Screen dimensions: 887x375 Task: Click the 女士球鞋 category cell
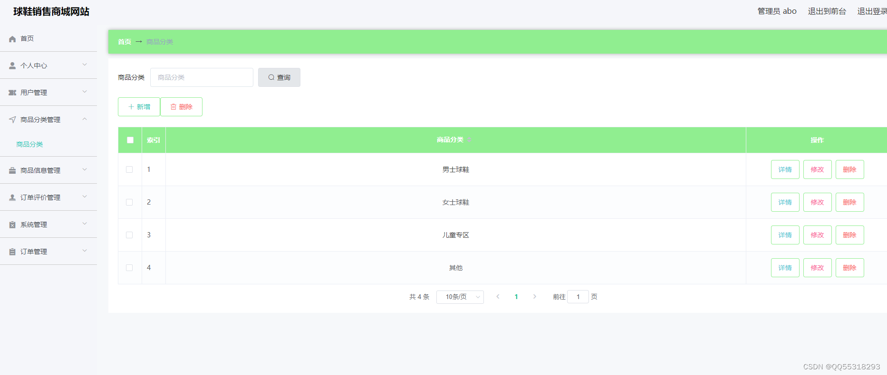tap(456, 202)
